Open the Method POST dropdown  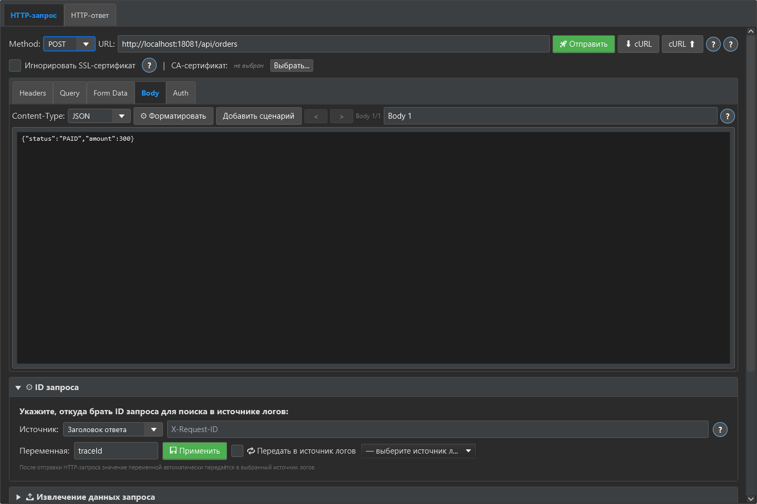[69, 44]
